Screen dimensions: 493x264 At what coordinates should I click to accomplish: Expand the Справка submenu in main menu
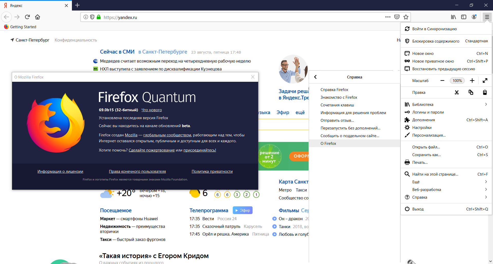[446, 197]
